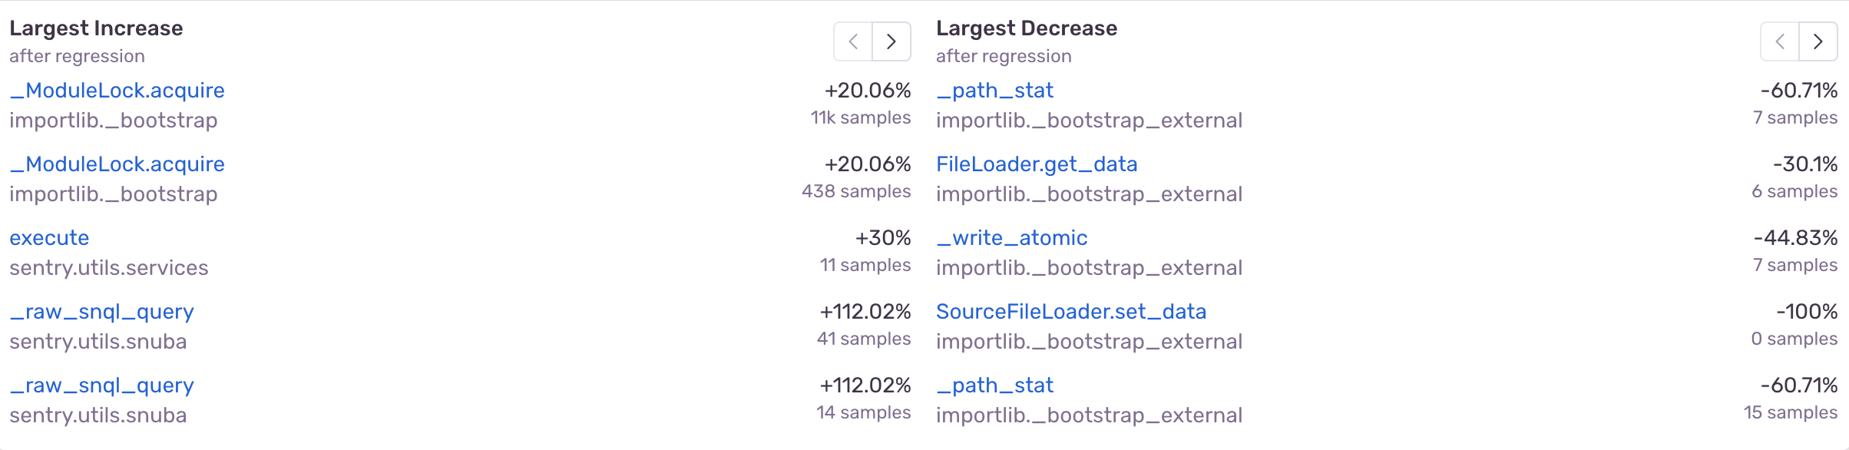
Task: Go to next page of Largest Decrease
Action: pos(1818,41)
